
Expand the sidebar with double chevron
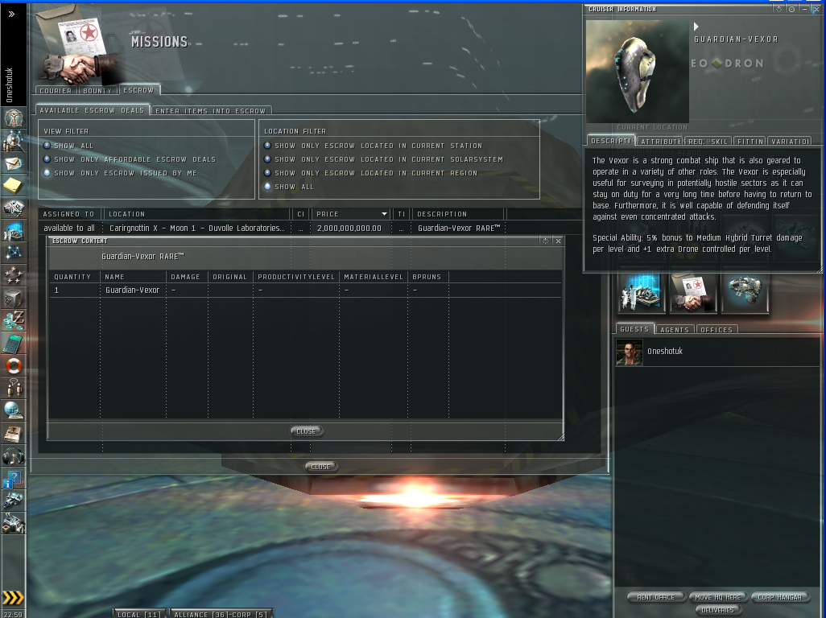[11, 14]
